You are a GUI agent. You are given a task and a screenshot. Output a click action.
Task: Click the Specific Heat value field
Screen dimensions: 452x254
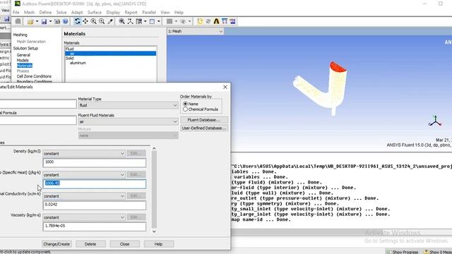point(94,184)
